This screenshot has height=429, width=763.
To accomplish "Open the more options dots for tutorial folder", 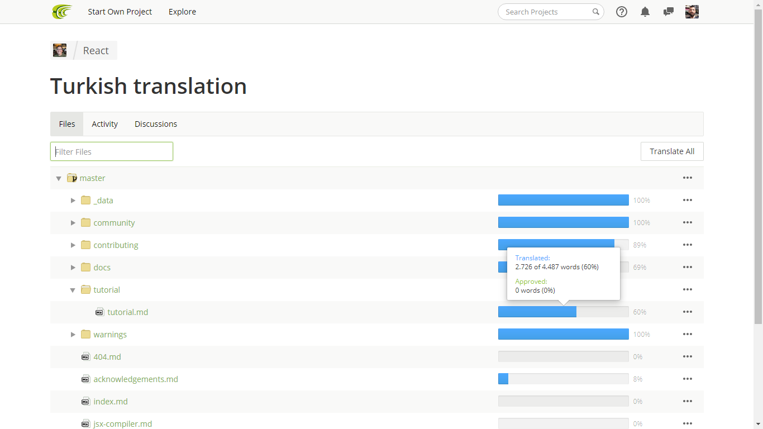I will (x=688, y=289).
